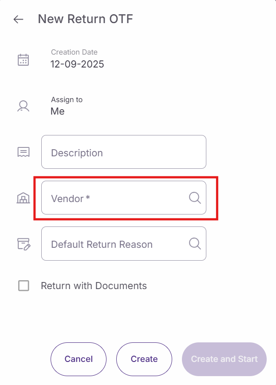Image resolution: width=276 pixels, height=385 pixels.
Task: Click the warehouse icon beside Vendor
Action: pyautogui.click(x=23, y=198)
